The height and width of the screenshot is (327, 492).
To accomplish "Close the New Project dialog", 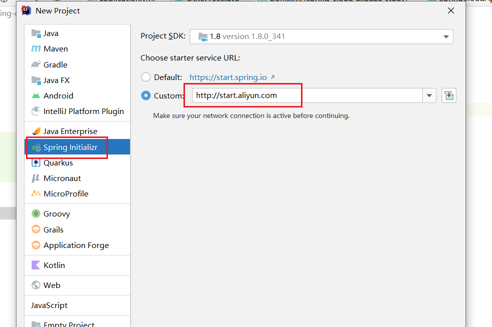I will coord(451,10).
